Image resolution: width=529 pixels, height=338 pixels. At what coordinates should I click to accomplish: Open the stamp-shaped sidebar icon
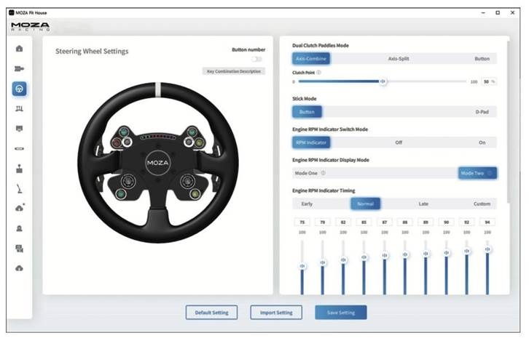19,228
